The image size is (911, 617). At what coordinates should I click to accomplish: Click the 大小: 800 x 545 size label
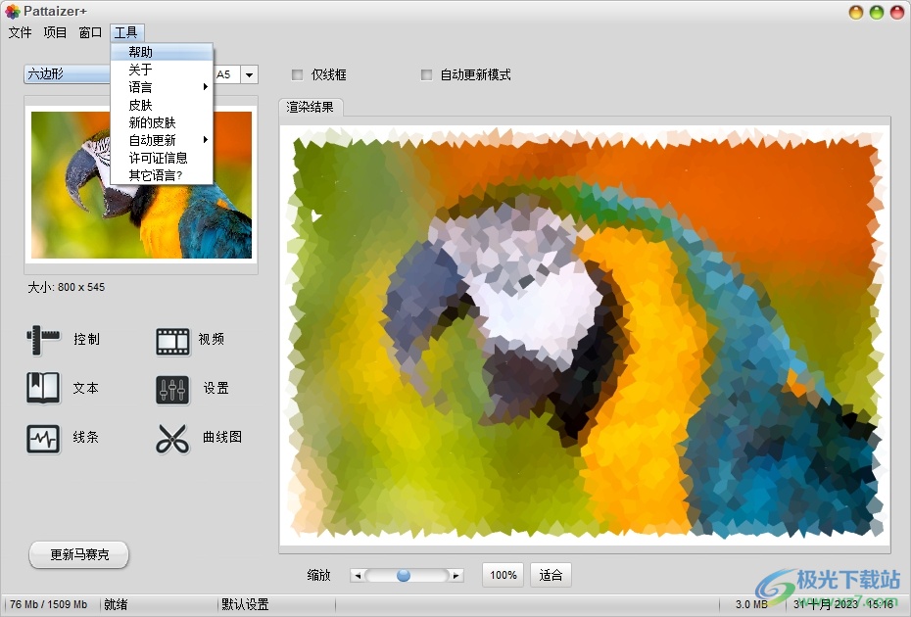(67, 287)
